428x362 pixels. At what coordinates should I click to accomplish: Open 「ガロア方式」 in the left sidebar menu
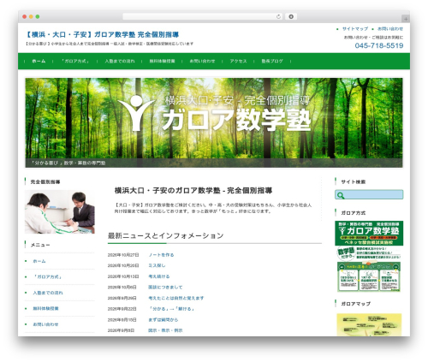47,277
